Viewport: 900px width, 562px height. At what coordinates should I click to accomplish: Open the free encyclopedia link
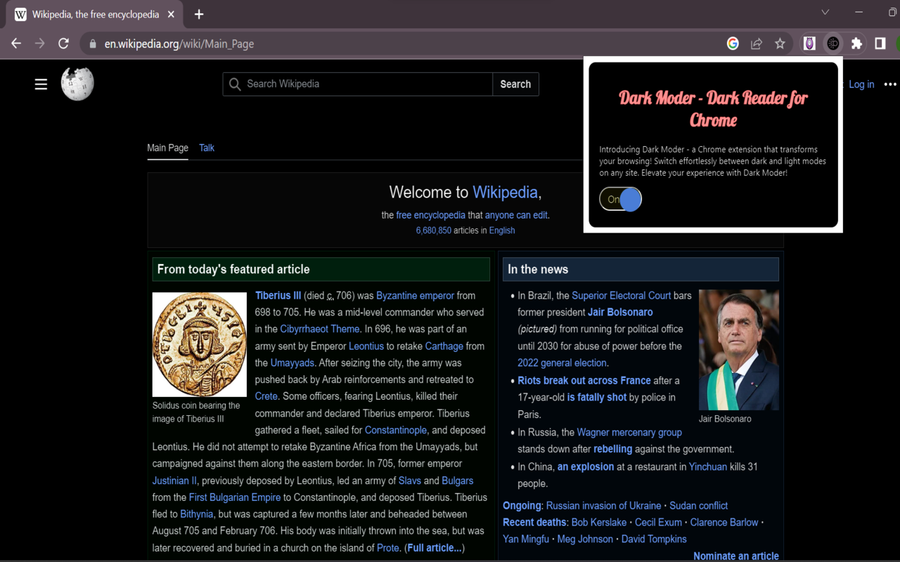430,215
